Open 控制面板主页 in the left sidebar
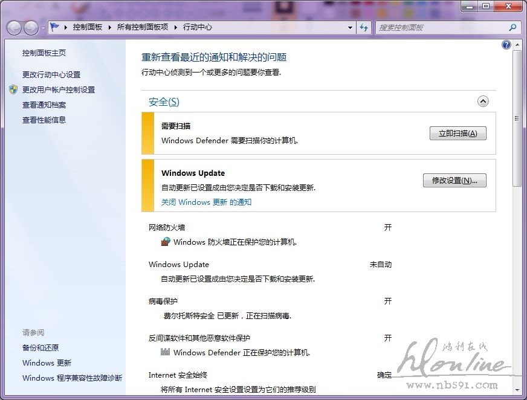527x400 pixels. [x=44, y=53]
